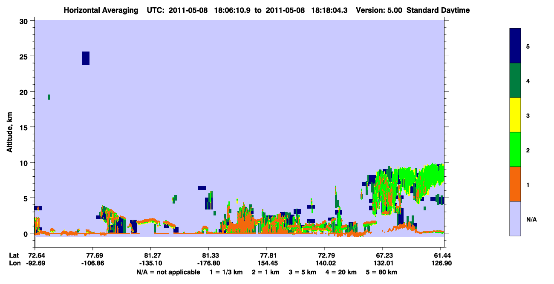Viewport: 554px width, 284px height.
Task: Click the colorbar label '2'
Action: tap(528, 149)
